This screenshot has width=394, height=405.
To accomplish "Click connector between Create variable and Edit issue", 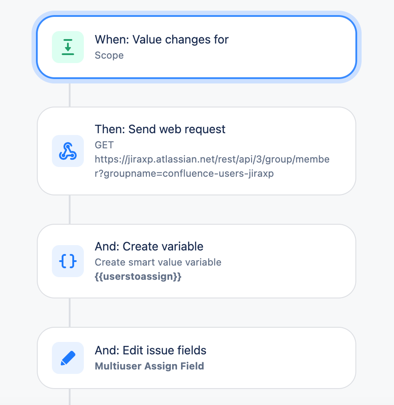I will coord(70,313).
